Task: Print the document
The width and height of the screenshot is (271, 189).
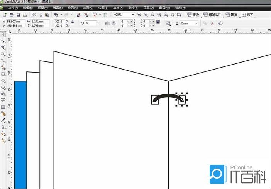Action: click(25, 15)
